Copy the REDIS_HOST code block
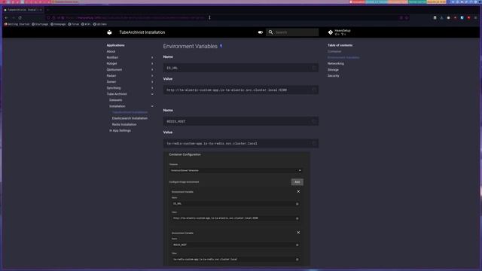 [x=314, y=121]
